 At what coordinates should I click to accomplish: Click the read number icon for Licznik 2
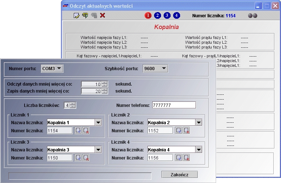[x=179, y=130]
